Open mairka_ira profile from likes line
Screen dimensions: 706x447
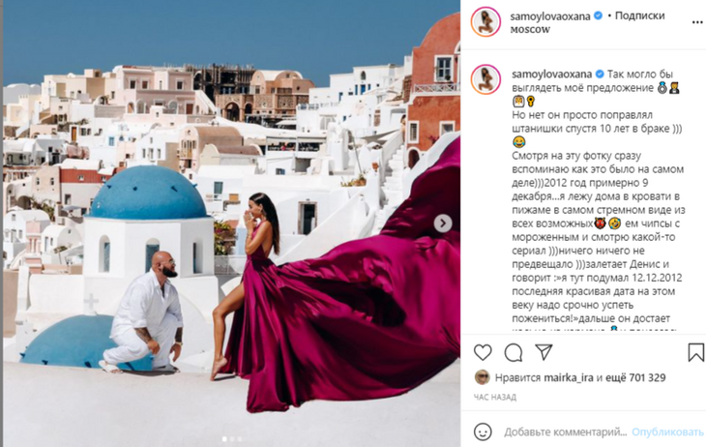[x=569, y=377]
